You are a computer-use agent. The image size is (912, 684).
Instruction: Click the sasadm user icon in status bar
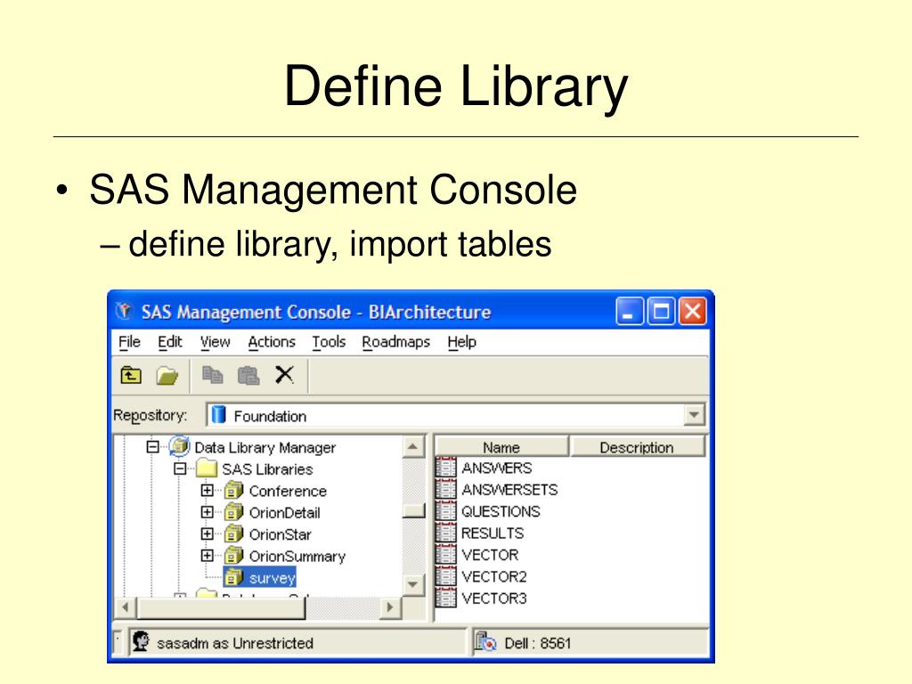point(141,642)
